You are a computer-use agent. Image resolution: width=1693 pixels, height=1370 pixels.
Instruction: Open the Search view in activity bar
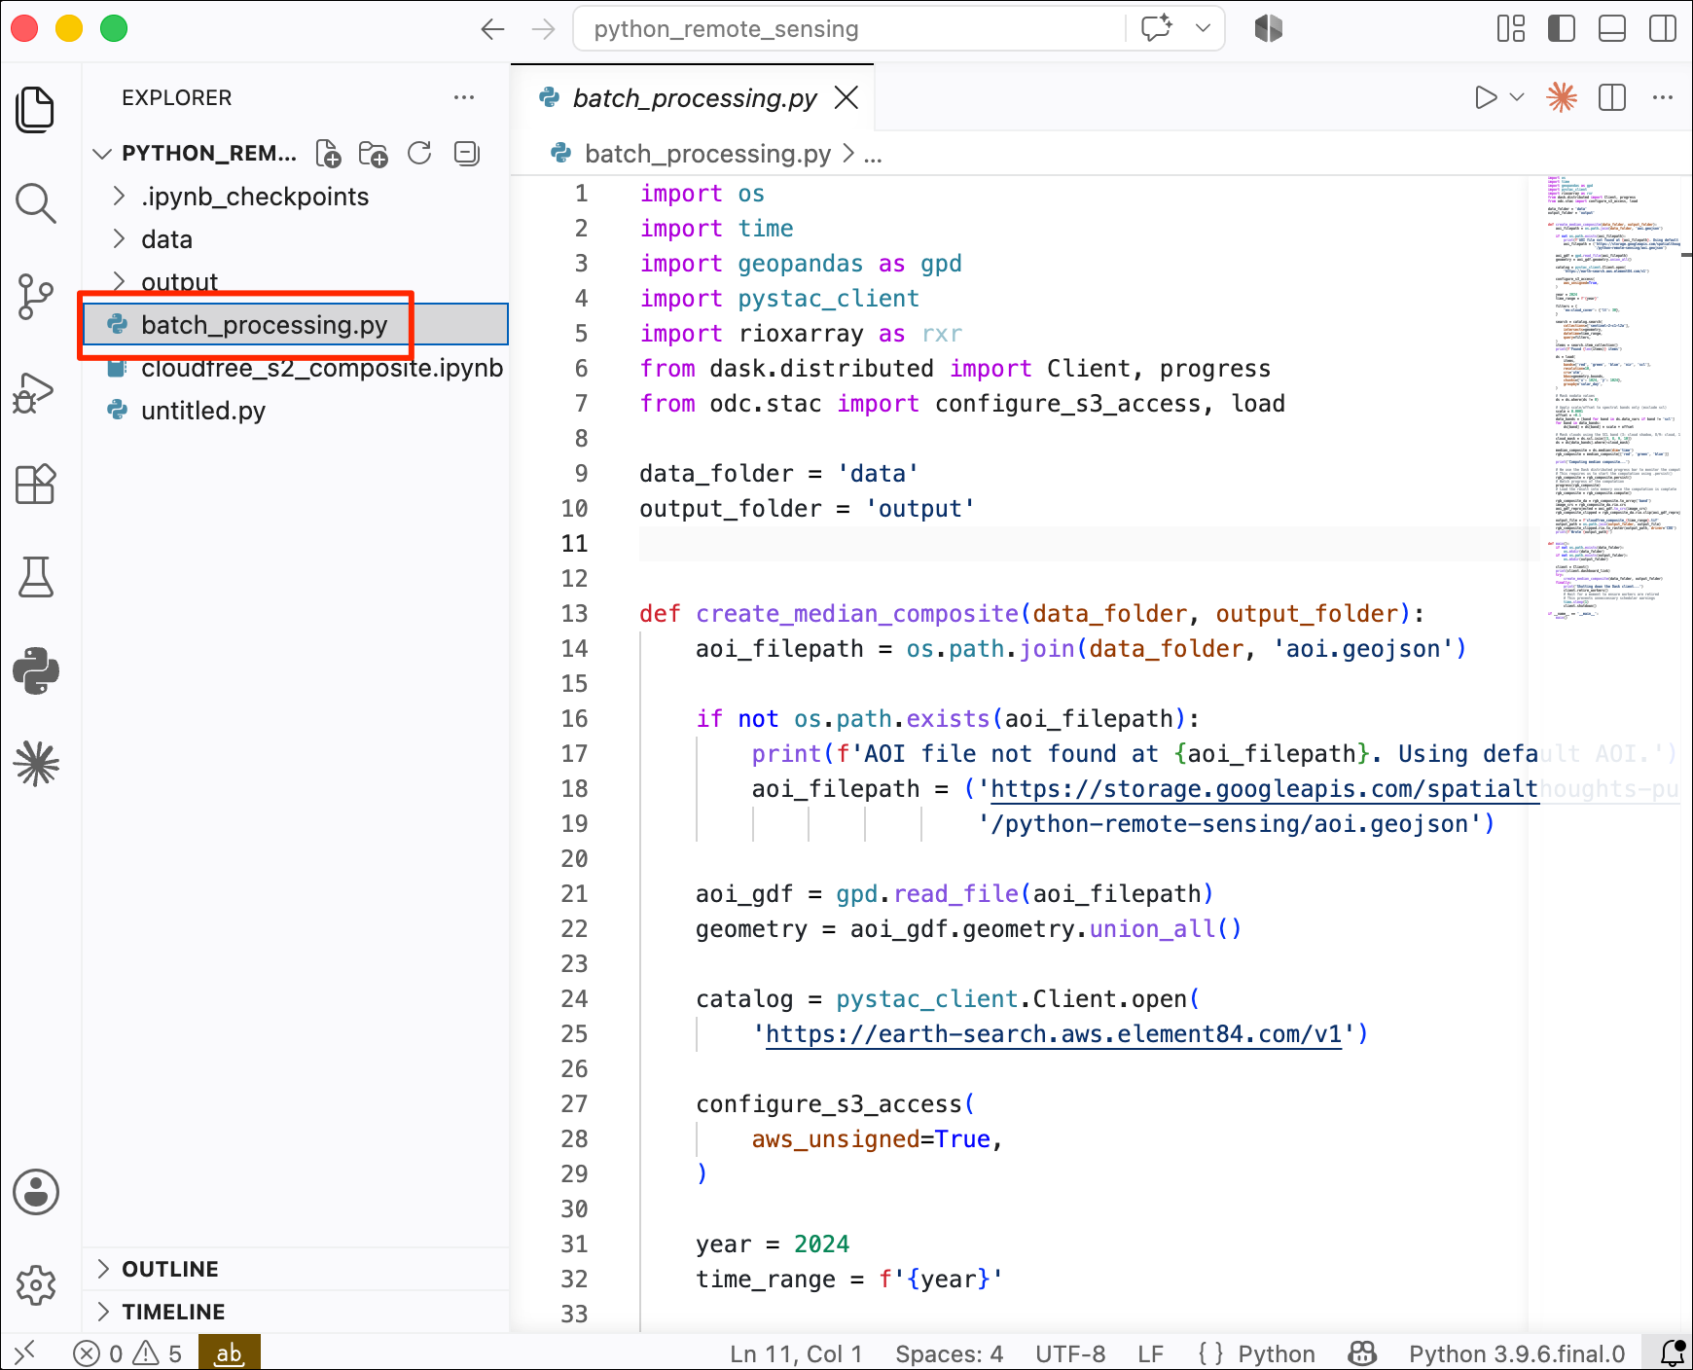(36, 202)
